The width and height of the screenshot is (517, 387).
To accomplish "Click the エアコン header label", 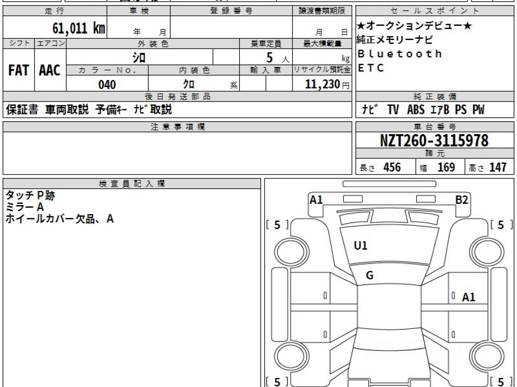I will point(50,43).
